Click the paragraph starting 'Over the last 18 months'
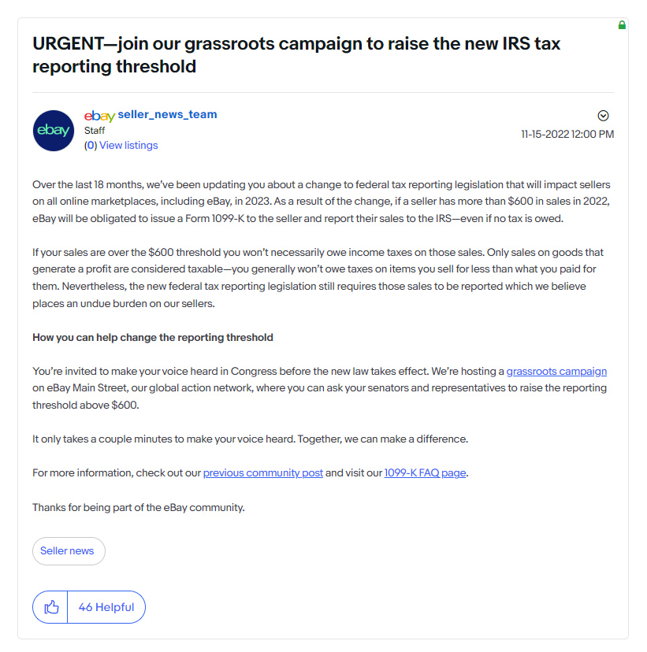647x652 pixels. pyautogui.click(x=322, y=201)
